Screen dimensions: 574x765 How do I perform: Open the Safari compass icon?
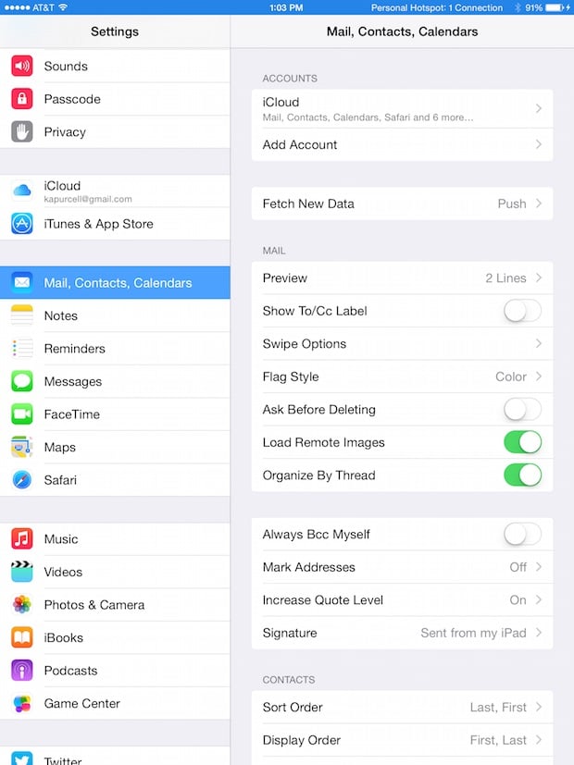(22, 479)
